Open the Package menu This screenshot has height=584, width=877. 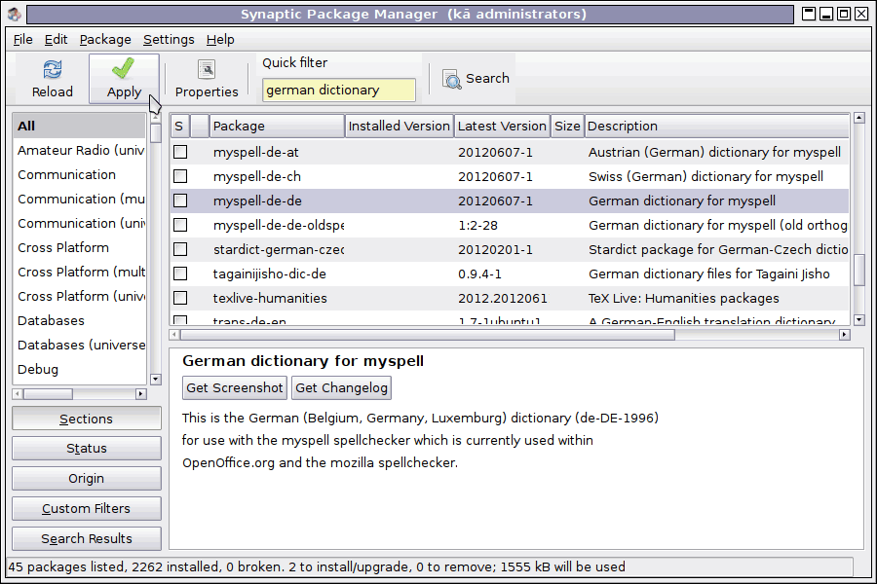[x=105, y=40]
